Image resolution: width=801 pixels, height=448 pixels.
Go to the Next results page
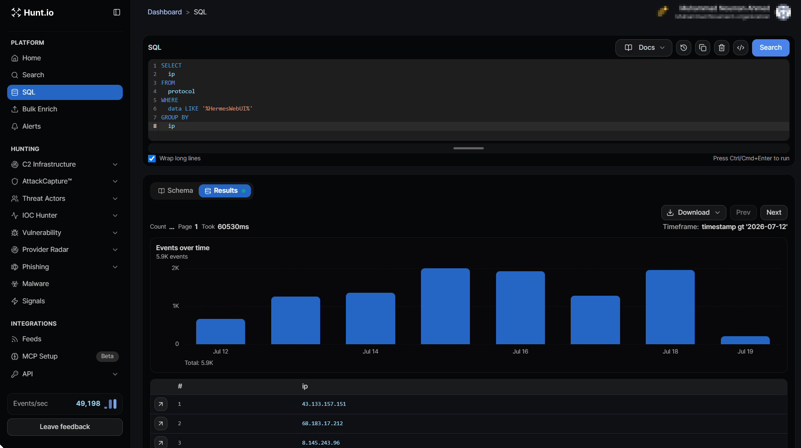coord(774,213)
